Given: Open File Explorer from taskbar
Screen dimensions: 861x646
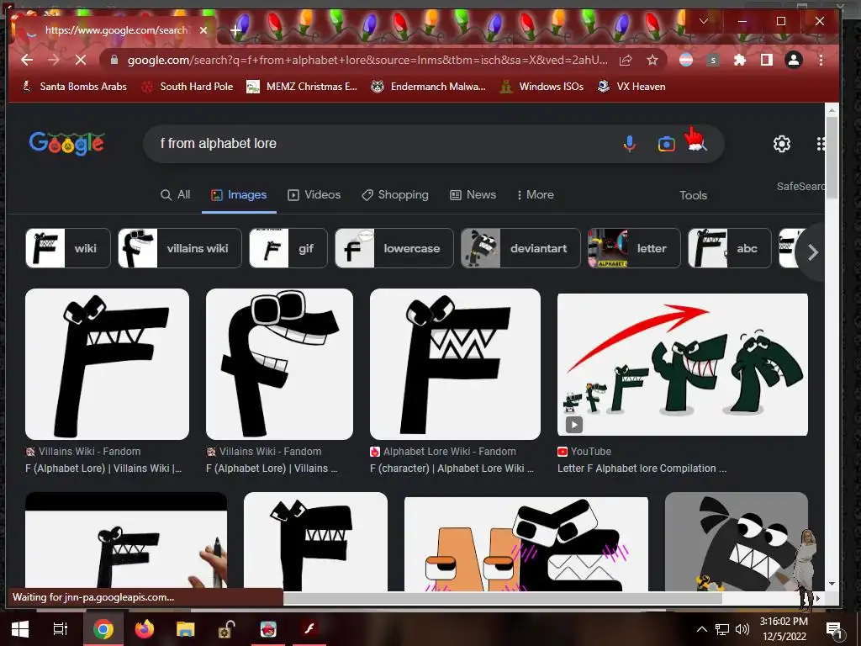Looking at the screenshot, I should [x=186, y=629].
